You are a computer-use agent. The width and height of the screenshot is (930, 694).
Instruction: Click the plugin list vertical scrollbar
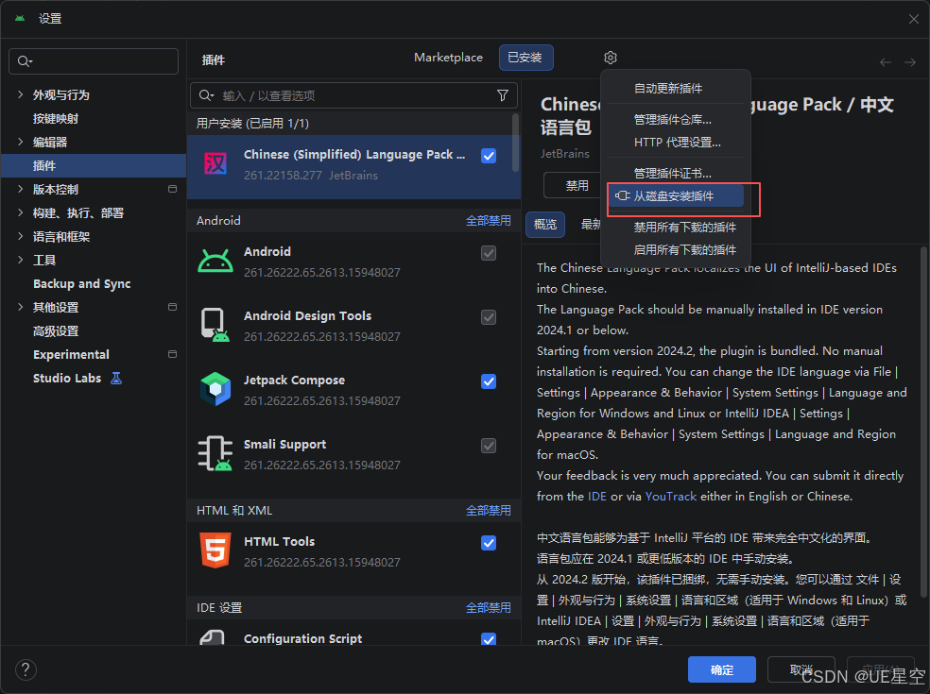pos(515,143)
